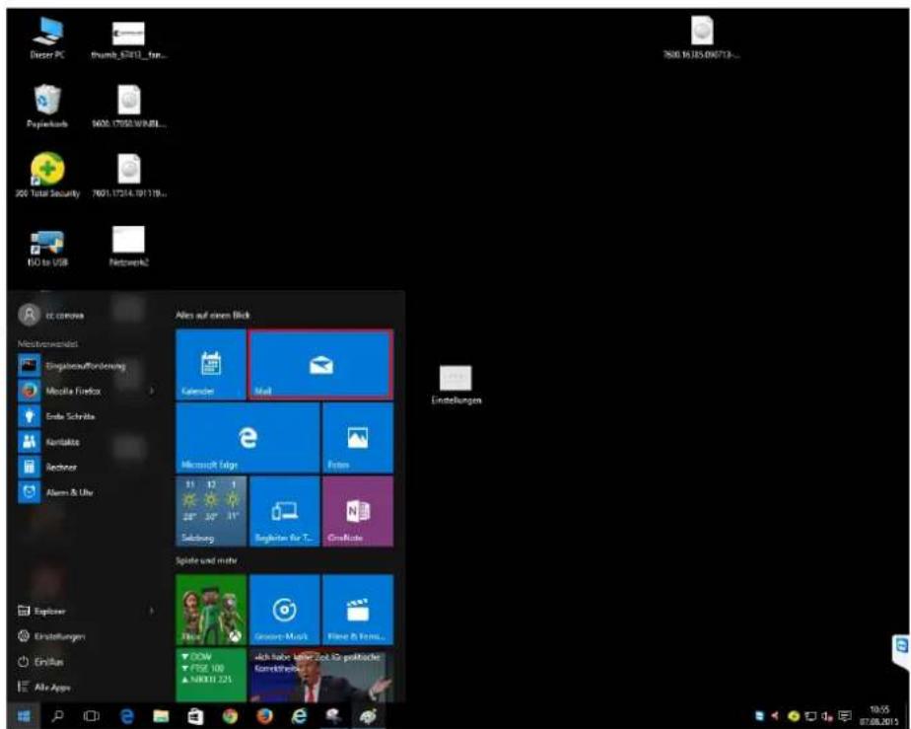Image resolution: width=911 pixels, height=729 pixels.
Task: Select 360 Total Security desktop shortcut
Action: click(x=47, y=175)
